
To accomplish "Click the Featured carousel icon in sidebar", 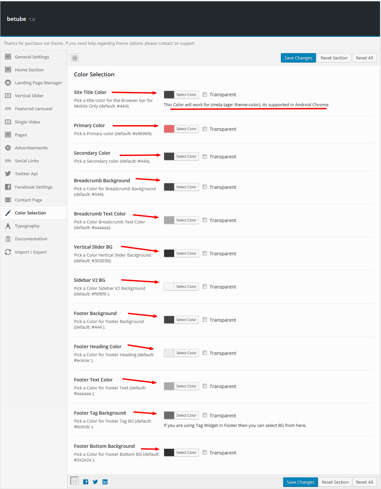I will pyautogui.click(x=8, y=109).
